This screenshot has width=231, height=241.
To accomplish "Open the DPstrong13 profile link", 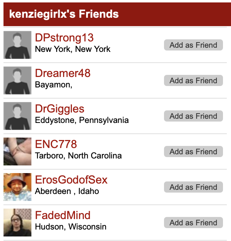I will (x=64, y=38).
